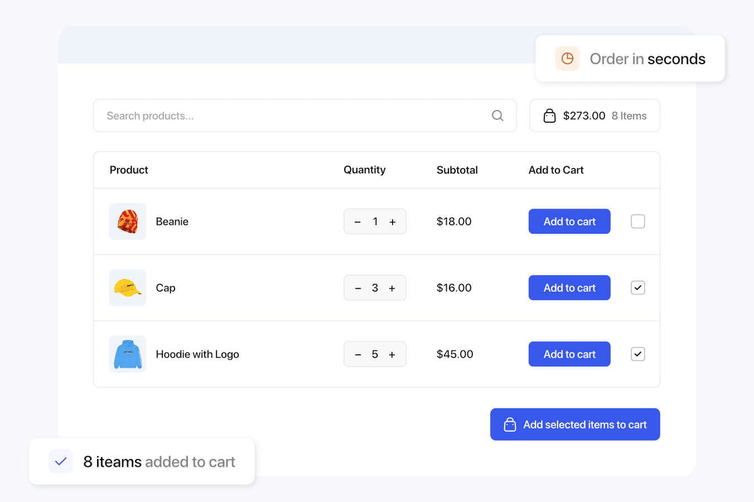This screenshot has width=754, height=502.
Task: Increase the Beanie quantity with plus
Action: pos(393,222)
